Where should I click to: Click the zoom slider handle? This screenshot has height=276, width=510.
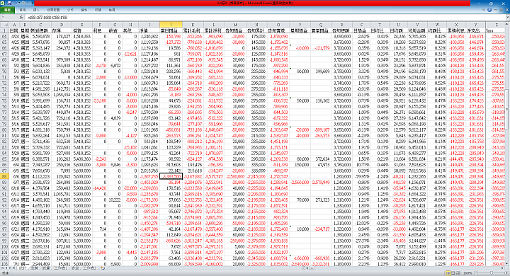coord(492,273)
